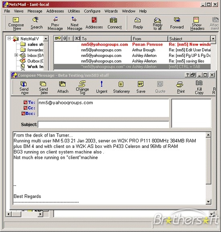221x232 pixels.
Task: Open the Views menu
Action: tap(19, 11)
